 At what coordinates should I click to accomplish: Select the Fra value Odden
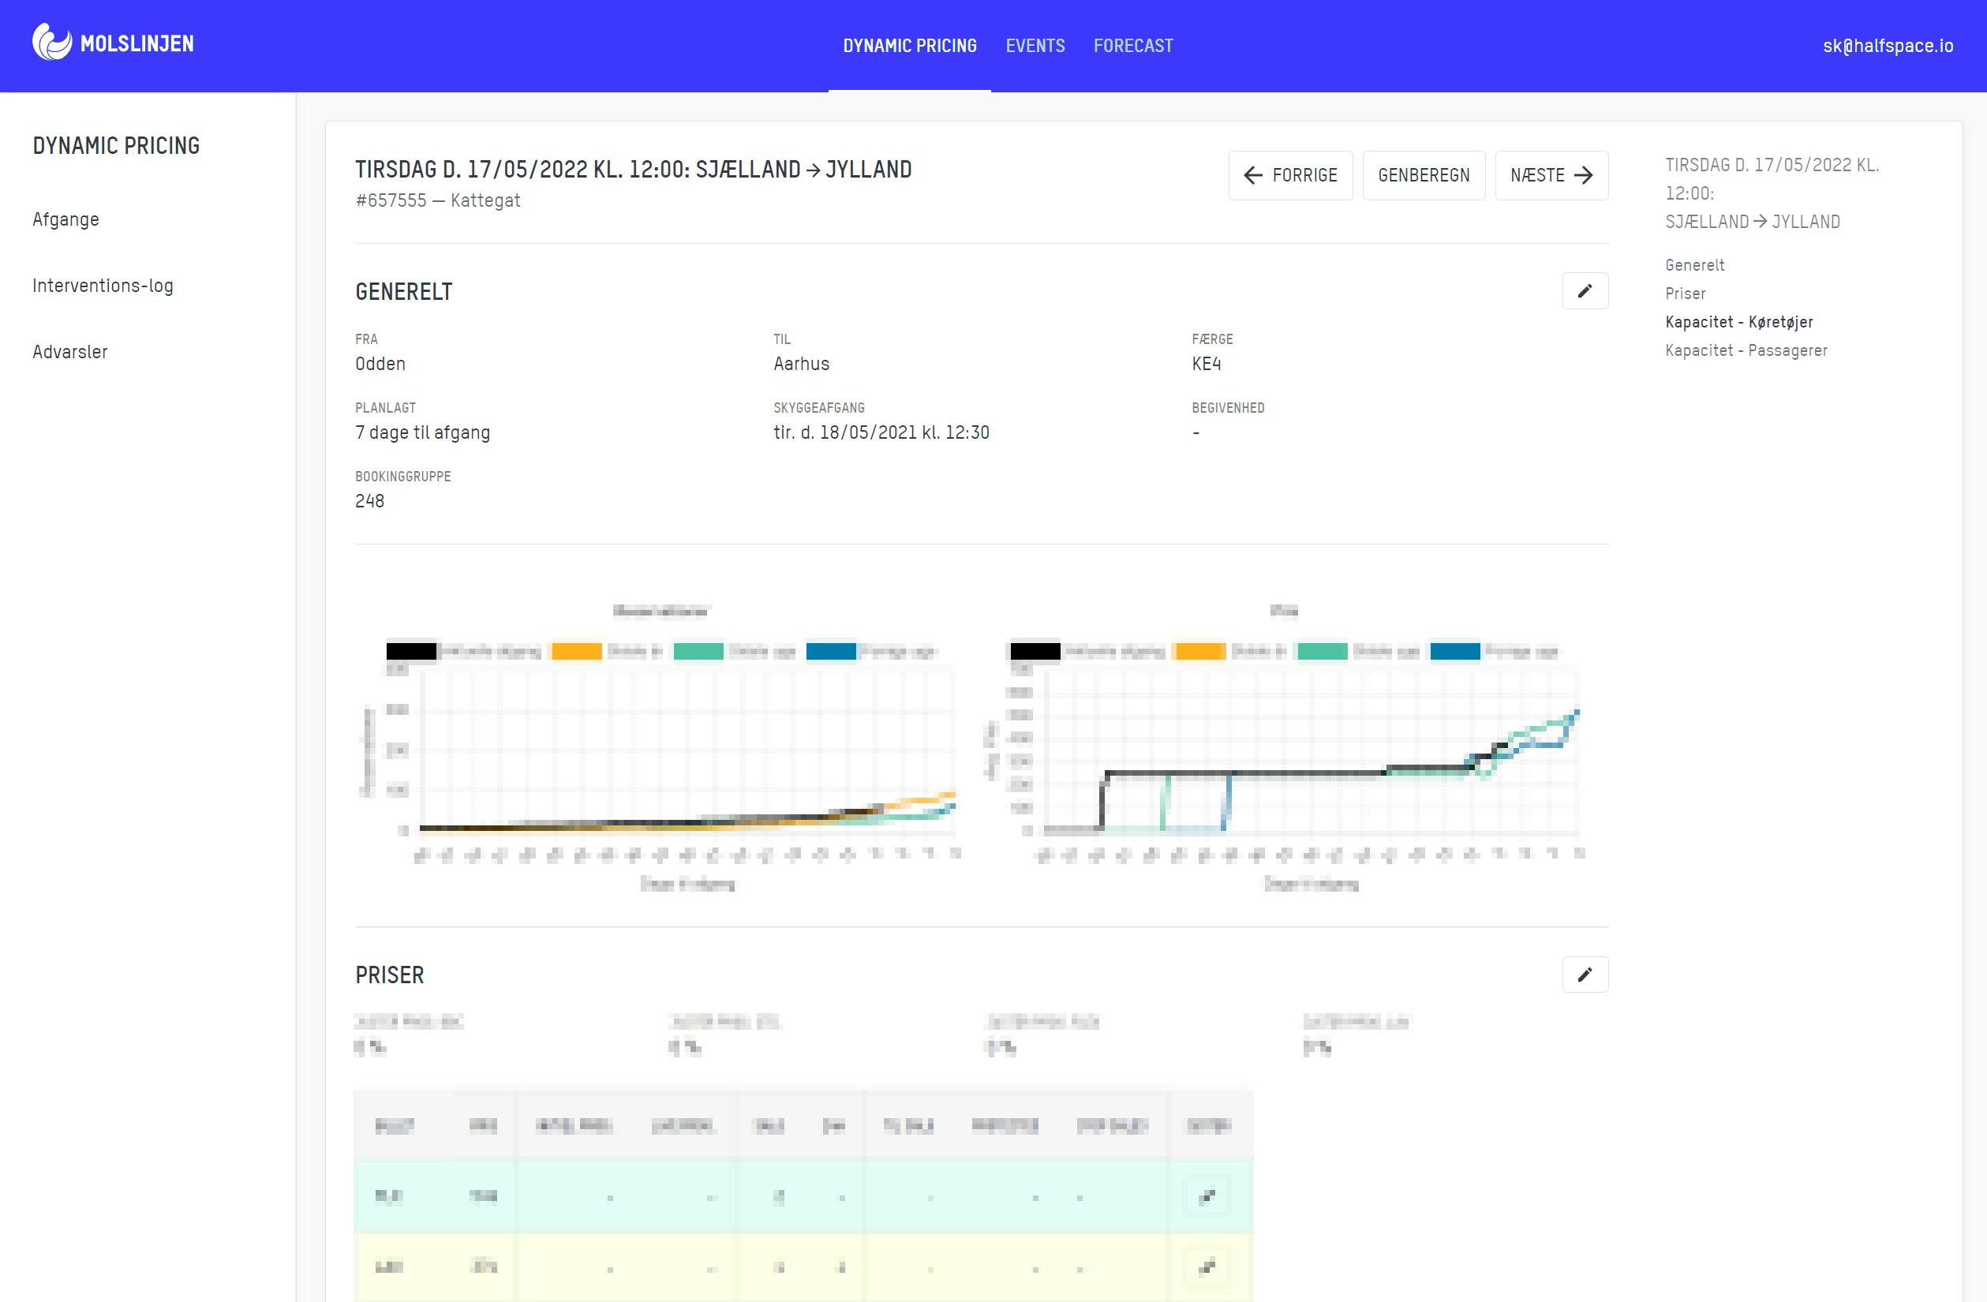[x=380, y=364]
